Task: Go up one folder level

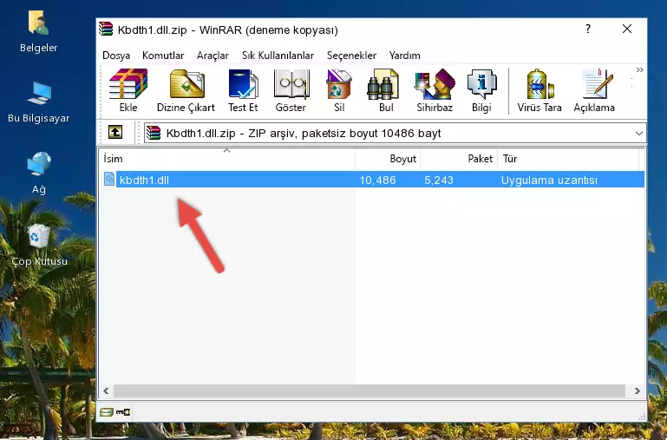Action: [115, 132]
